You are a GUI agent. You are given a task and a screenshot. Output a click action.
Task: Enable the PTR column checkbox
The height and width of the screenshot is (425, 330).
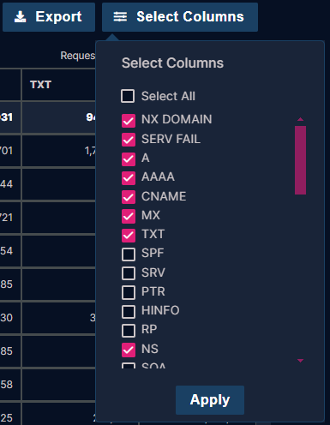tap(129, 292)
